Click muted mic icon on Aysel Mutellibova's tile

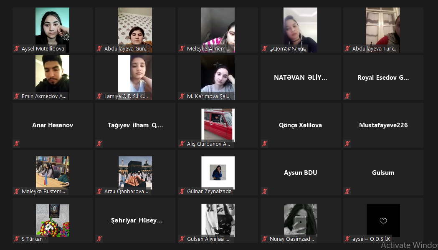click(x=16, y=48)
